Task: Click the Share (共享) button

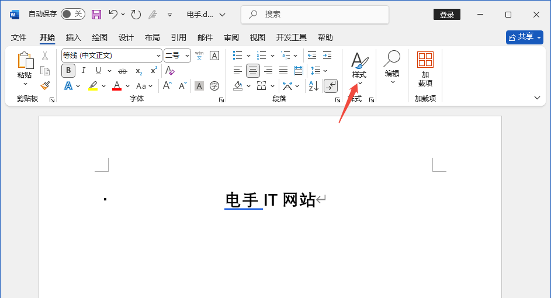Action: pyautogui.click(x=524, y=37)
